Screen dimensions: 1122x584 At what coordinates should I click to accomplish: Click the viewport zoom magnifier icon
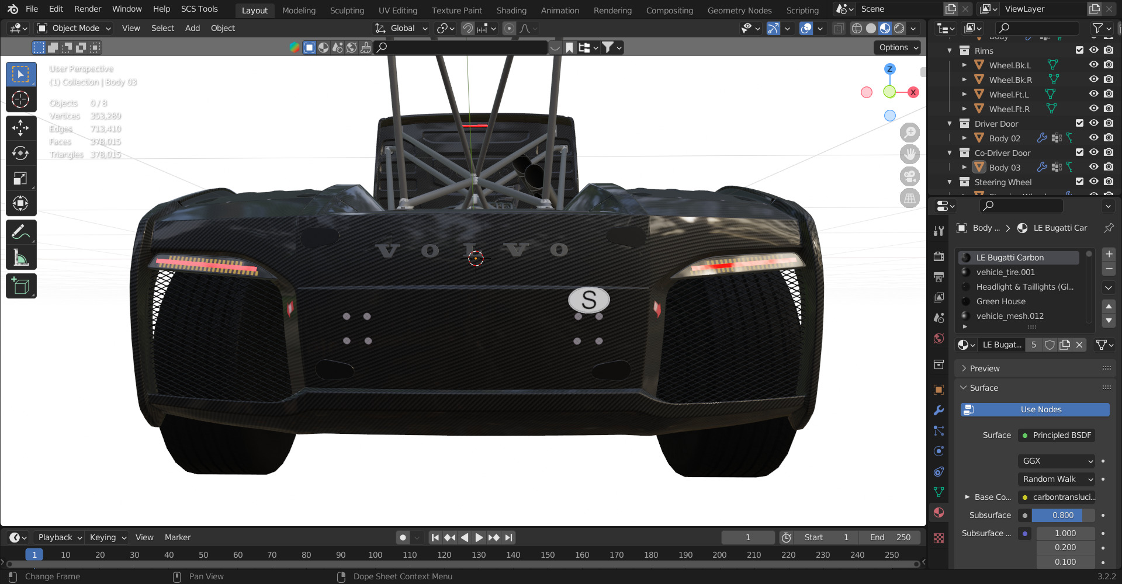[909, 133]
